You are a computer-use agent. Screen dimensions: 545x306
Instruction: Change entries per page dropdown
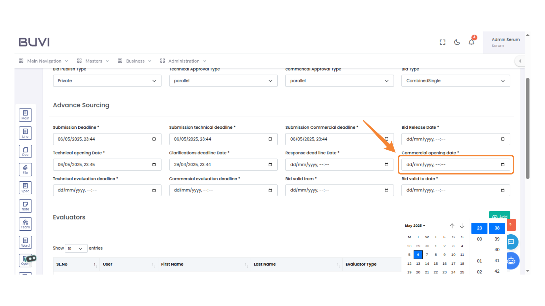[x=76, y=248]
